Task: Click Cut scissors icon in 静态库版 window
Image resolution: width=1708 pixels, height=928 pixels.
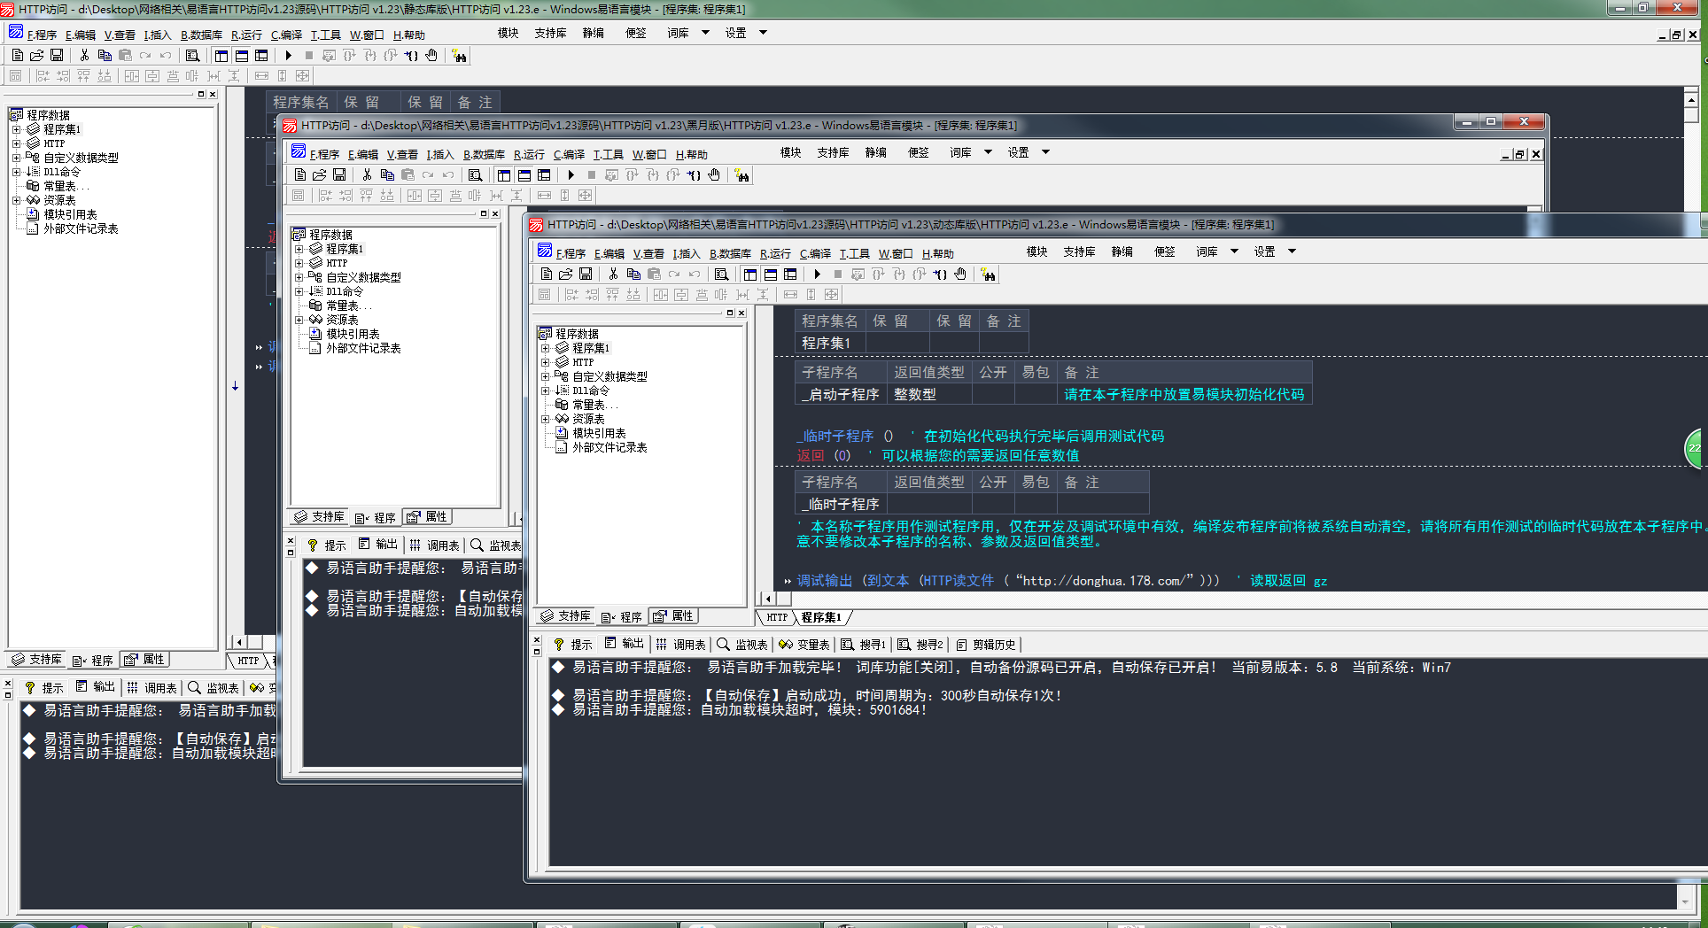Action: coord(84,56)
